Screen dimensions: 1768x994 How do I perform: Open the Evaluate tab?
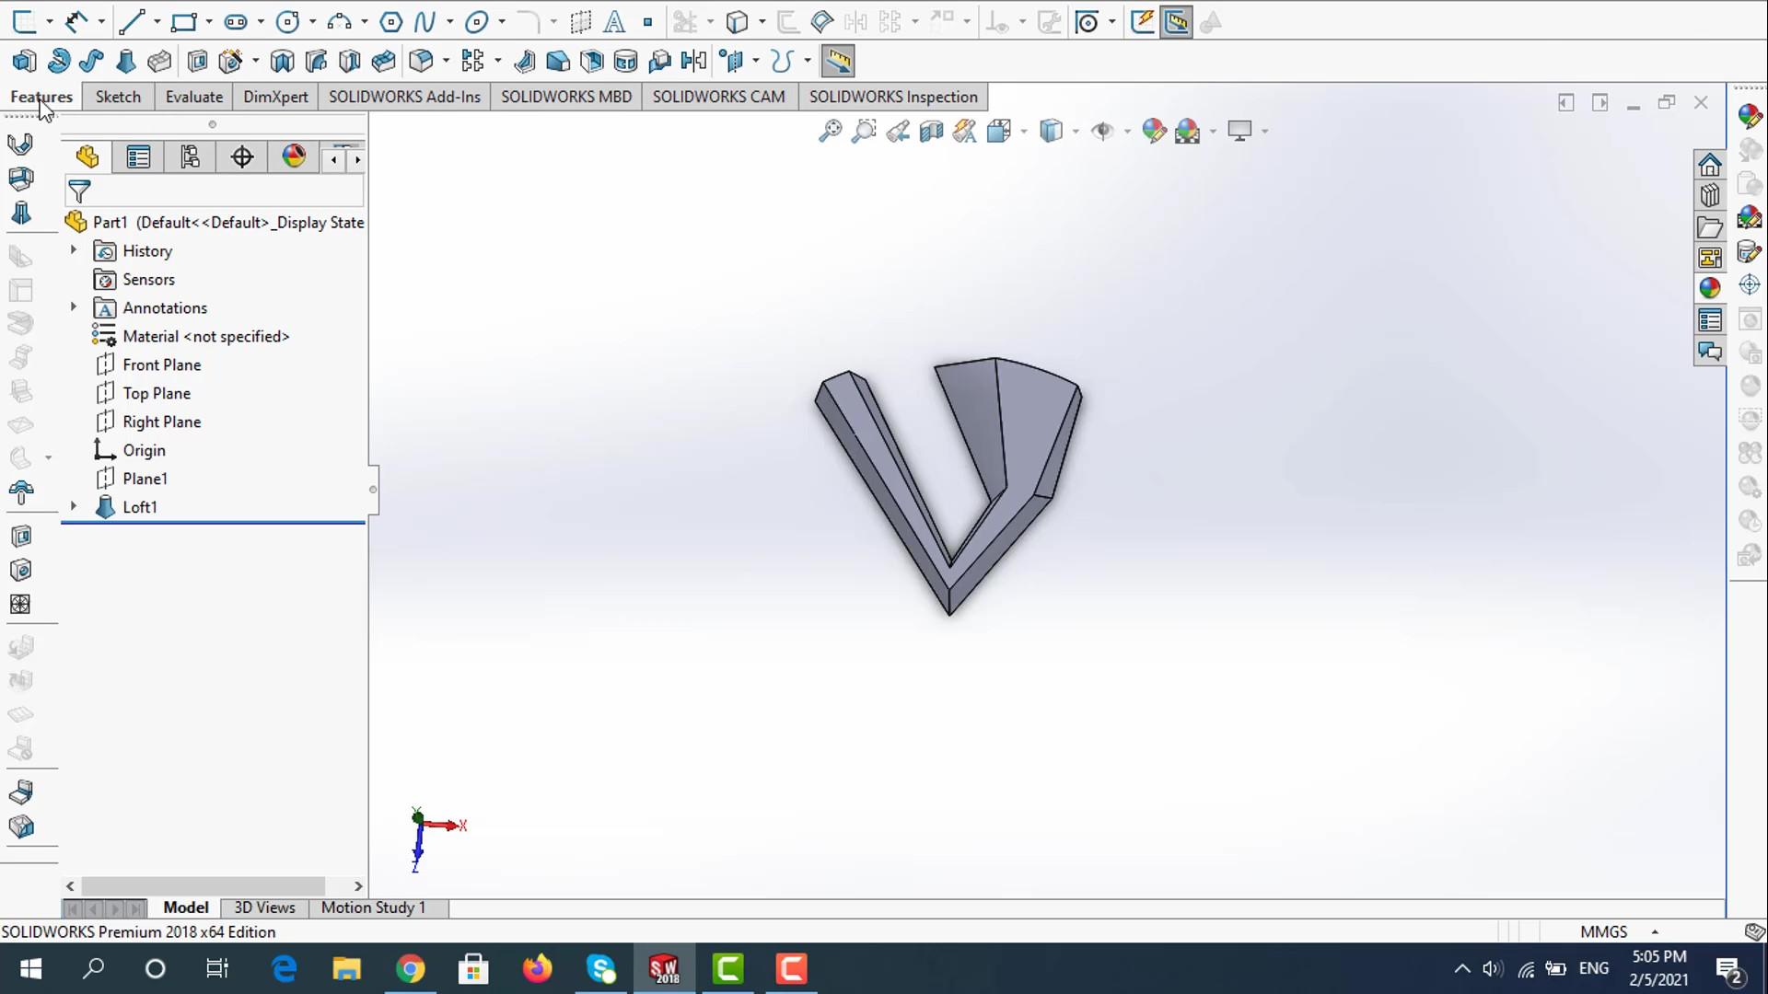193,97
